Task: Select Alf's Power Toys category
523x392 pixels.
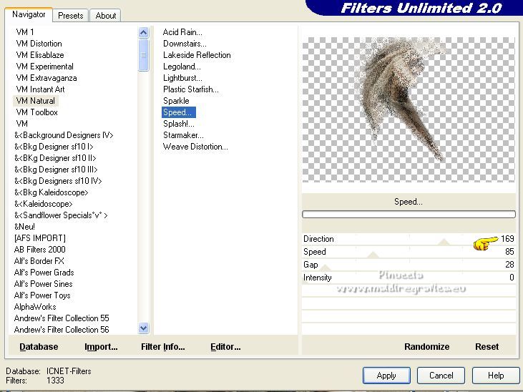Action: pyautogui.click(x=42, y=295)
